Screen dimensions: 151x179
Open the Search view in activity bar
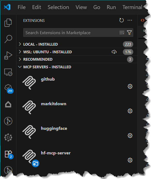[8, 39]
